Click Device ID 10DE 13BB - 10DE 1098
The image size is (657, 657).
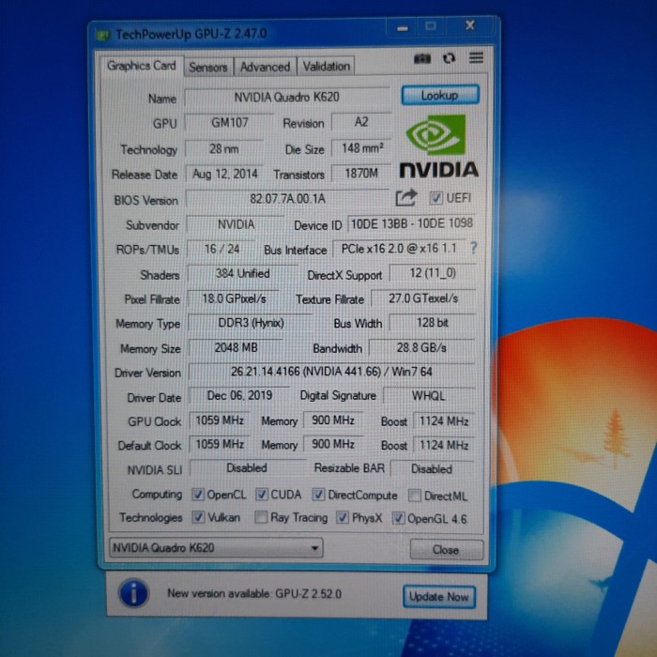coord(412,223)
